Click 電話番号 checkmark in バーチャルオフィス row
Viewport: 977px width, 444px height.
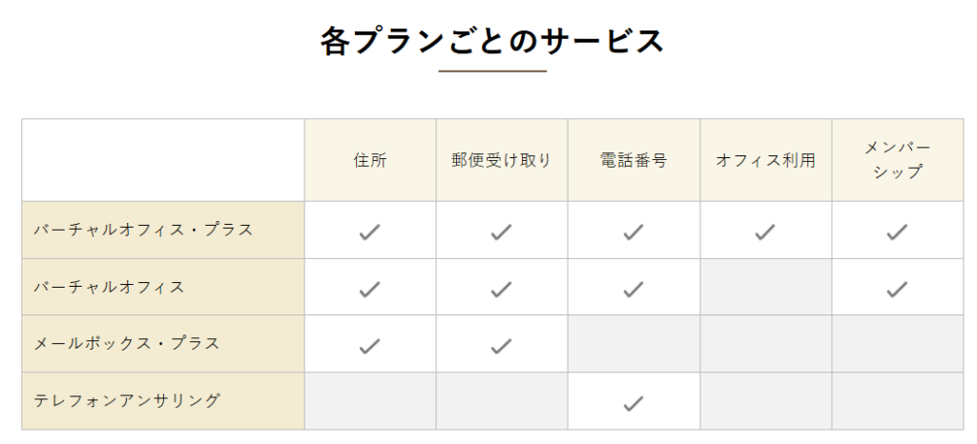tap(634, 289)
